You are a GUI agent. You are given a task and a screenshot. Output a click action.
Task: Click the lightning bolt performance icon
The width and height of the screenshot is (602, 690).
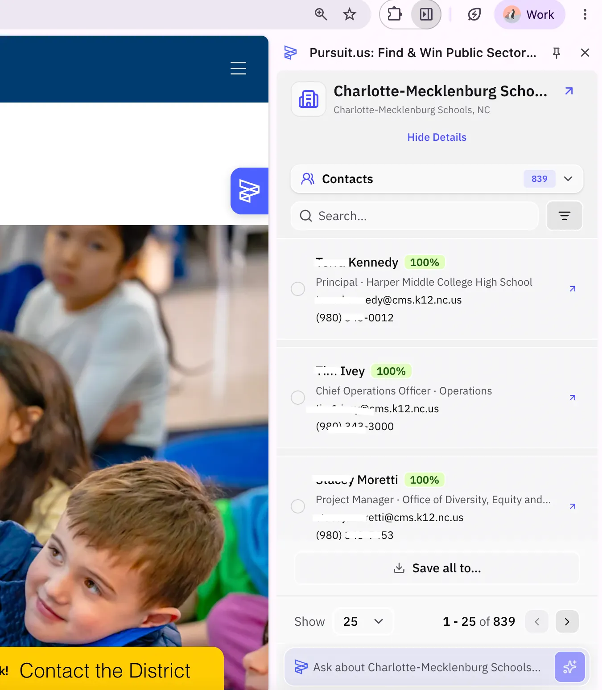pos(474,14)
